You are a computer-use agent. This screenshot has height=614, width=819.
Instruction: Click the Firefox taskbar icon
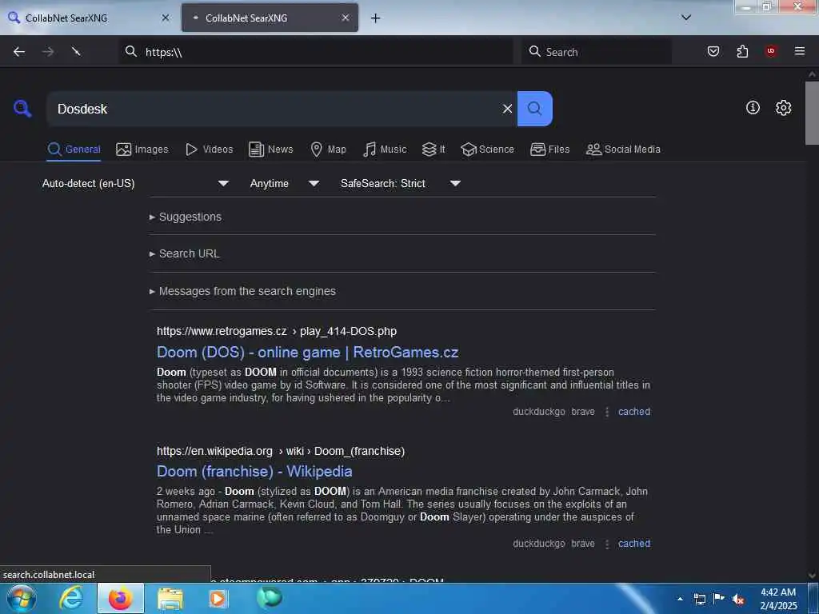click(x=121, y=598)
